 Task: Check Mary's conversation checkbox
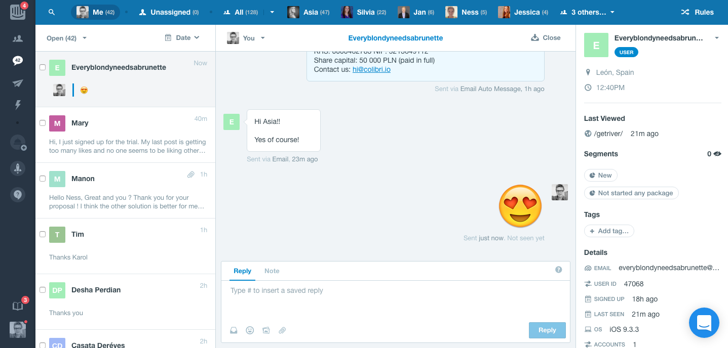point(43,123)
